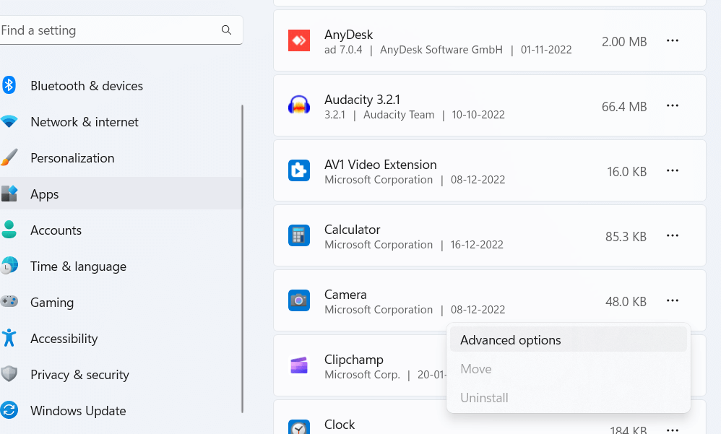Click the Audacity 3.2.1 app title
The height and width of the screenshot is (434, 721).
363,100
